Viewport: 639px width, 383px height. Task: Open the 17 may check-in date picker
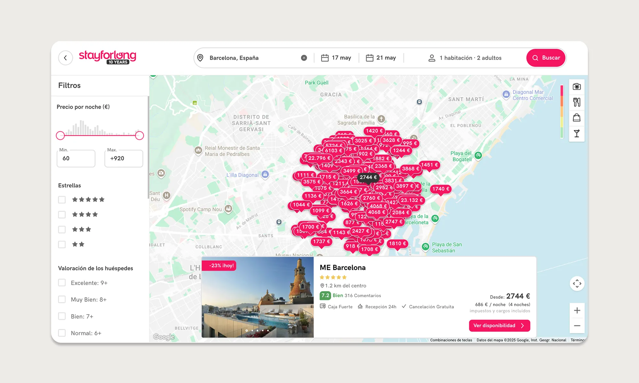click(x=336, y=58)
